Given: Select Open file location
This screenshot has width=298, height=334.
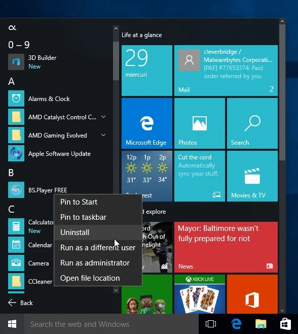Looking at the screenshot, I should point(98,278).
